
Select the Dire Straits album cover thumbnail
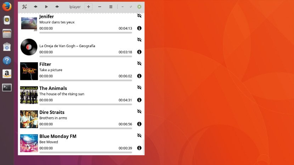pos(29,119)
